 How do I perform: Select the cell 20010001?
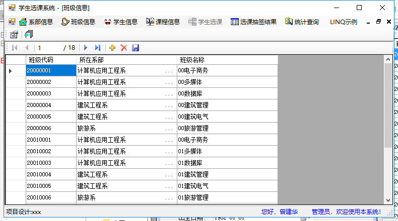51,140
